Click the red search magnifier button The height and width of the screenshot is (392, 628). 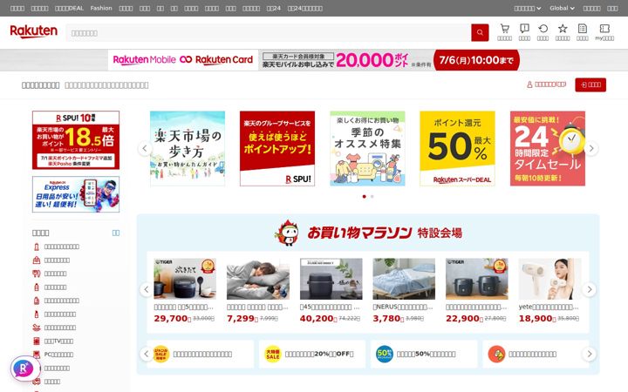tap(480, 33)
